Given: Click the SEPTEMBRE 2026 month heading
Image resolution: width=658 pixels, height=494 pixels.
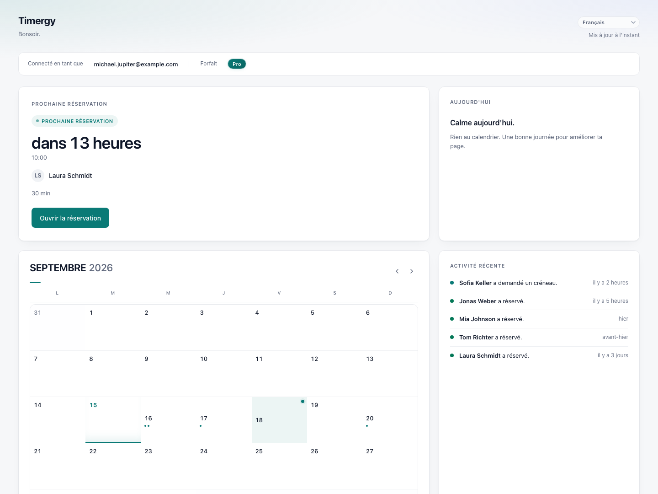Looking at the screenshot, I should 71,268.
